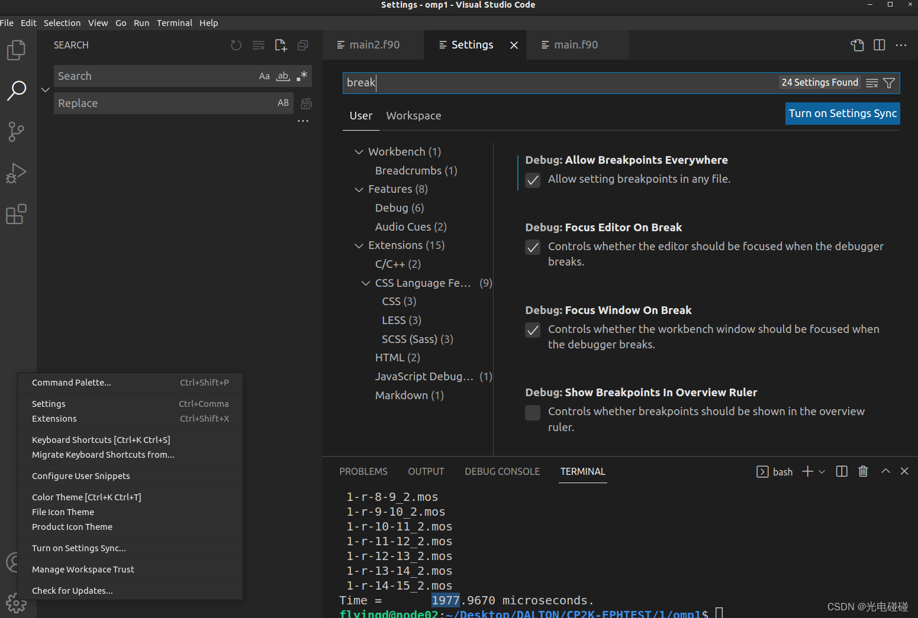Image resolution: width=918 pixels, height=618 pixels.
Task: Click the Open New Search Editor icon
Action: coord(281,45)
